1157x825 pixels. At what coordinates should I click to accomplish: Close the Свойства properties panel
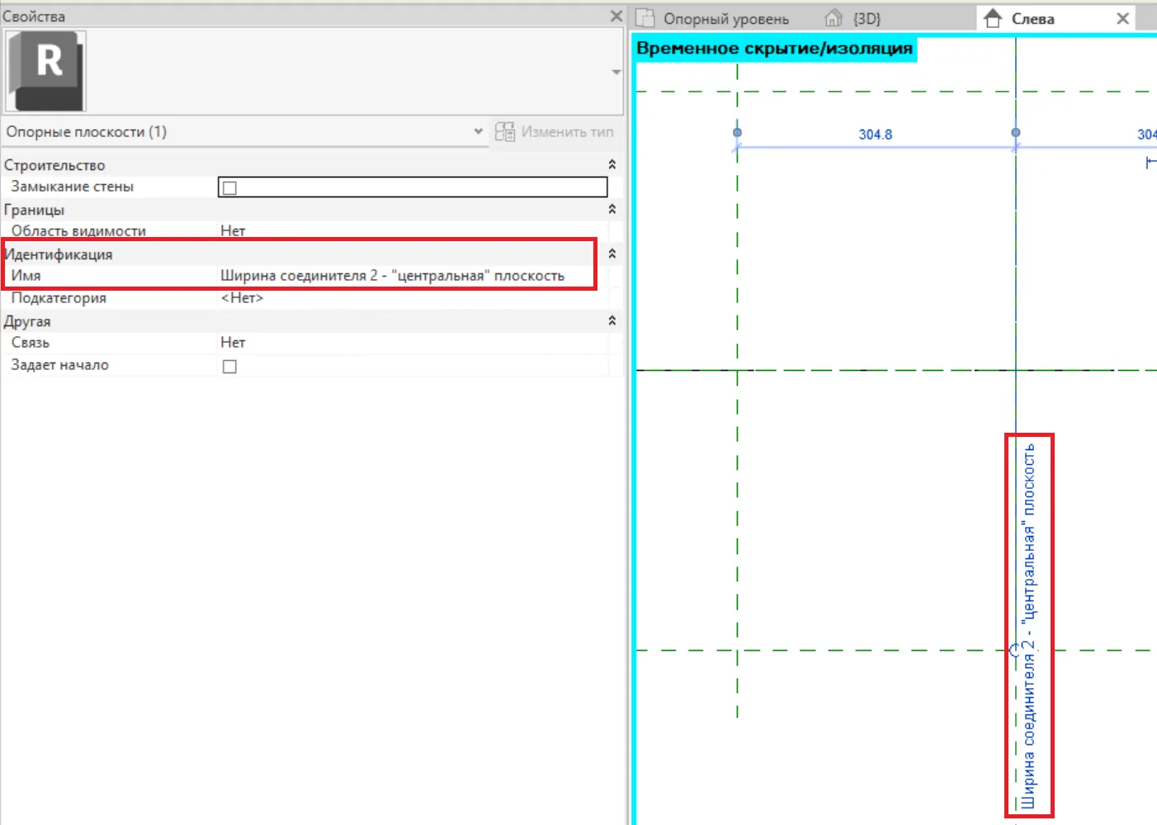[616, 16]
